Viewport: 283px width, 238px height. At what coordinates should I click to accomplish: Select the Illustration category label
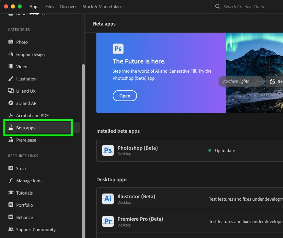click(x=26, y=79)
